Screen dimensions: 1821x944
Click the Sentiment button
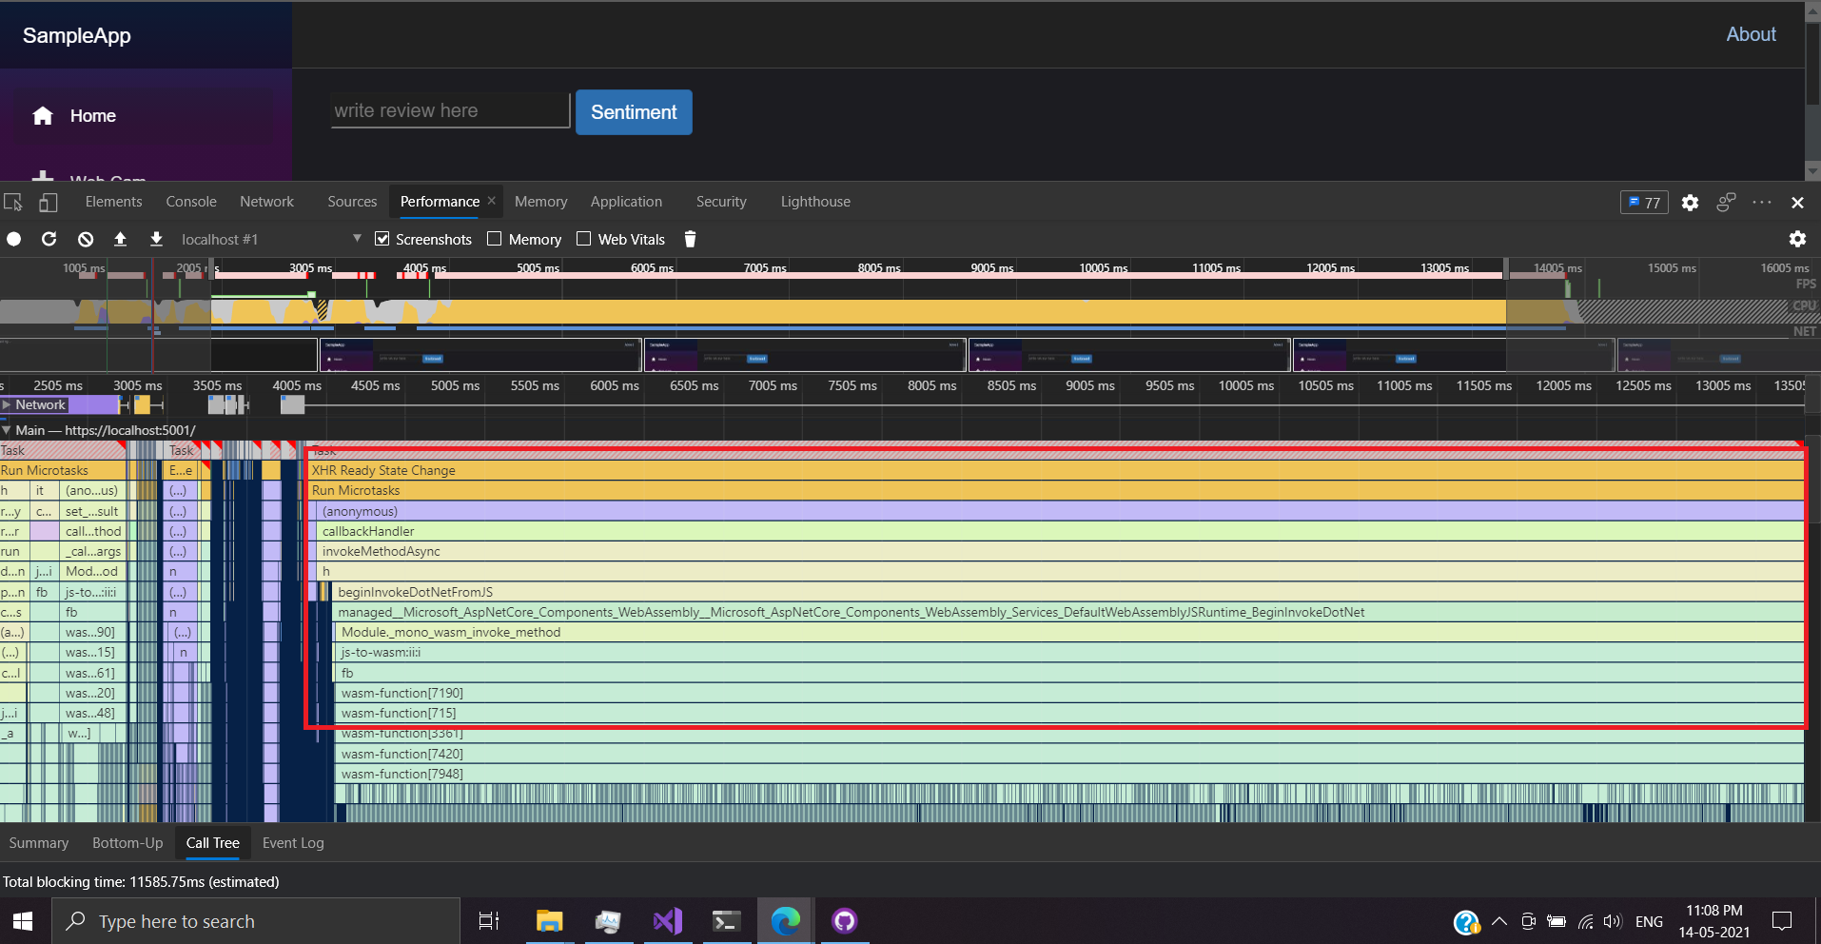point(634,112)
